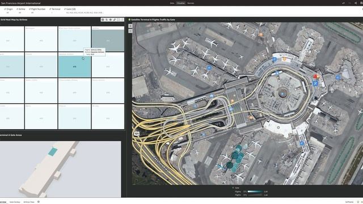This screenshot has width=363, height=204.
Task: Switch to the Narrate tab
Action: pos(191,3)
